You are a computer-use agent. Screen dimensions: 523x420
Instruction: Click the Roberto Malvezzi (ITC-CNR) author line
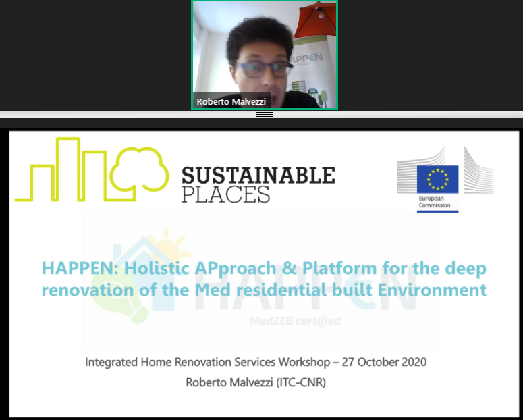point(256,382)
